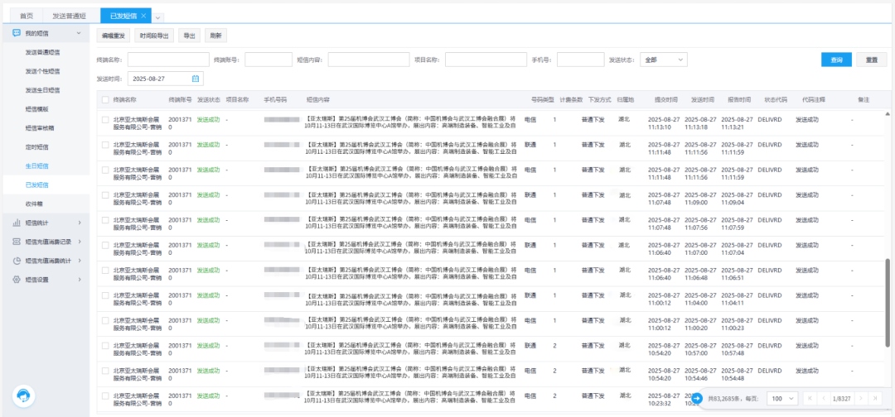The width and height of the screenshot is (895, 417).
Task: Switch to the 首页 tab
Action: pos(27,16)
